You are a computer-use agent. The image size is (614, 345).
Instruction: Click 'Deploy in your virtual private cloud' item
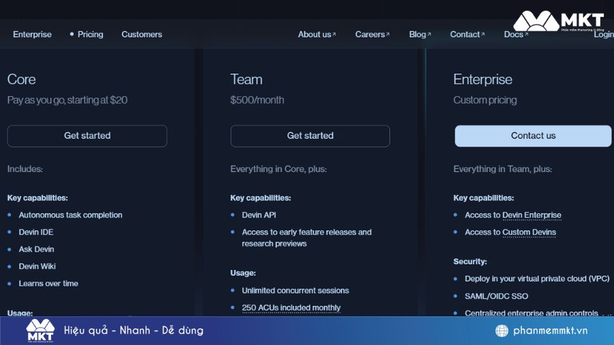[537, 279]
